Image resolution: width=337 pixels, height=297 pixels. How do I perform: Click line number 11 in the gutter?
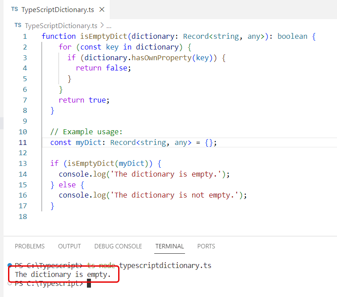click(x=23, y=143)
